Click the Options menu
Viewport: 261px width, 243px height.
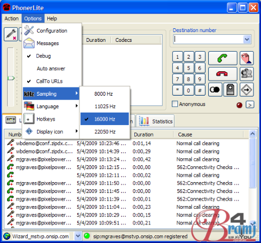pos(33,18)
